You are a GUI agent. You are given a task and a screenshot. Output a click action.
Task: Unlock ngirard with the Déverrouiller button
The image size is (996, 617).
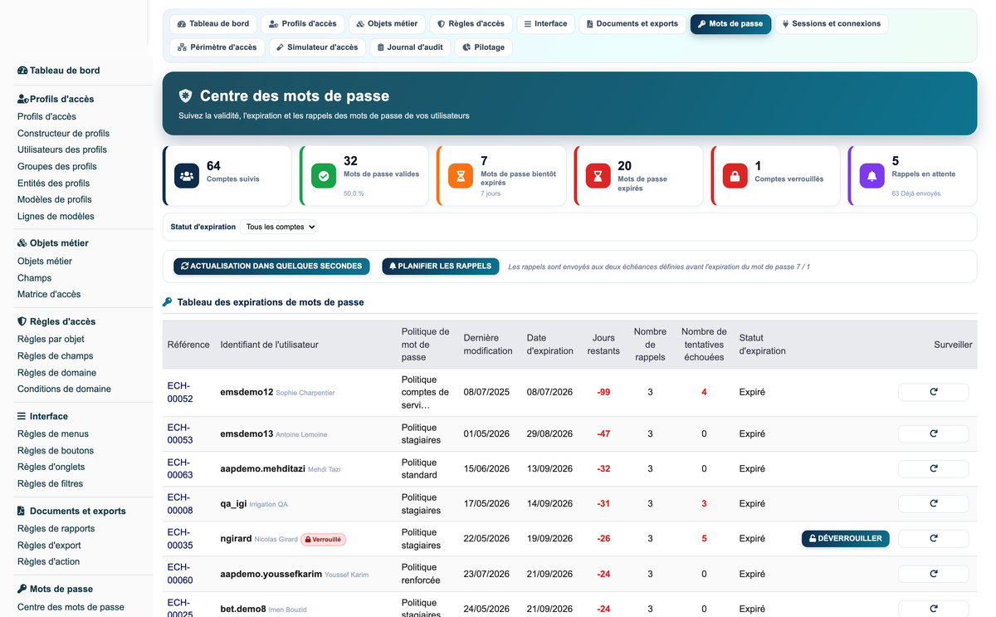[x=846, y=538]
